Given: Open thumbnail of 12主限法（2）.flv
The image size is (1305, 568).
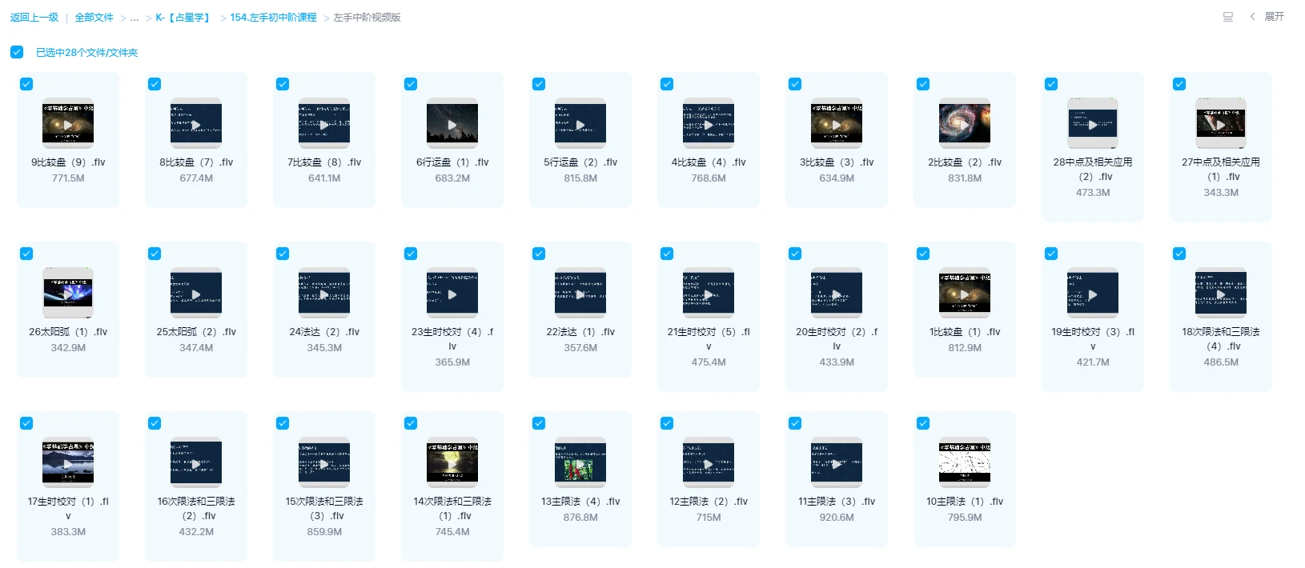Looking at the screenshot, I should [709, 463].
